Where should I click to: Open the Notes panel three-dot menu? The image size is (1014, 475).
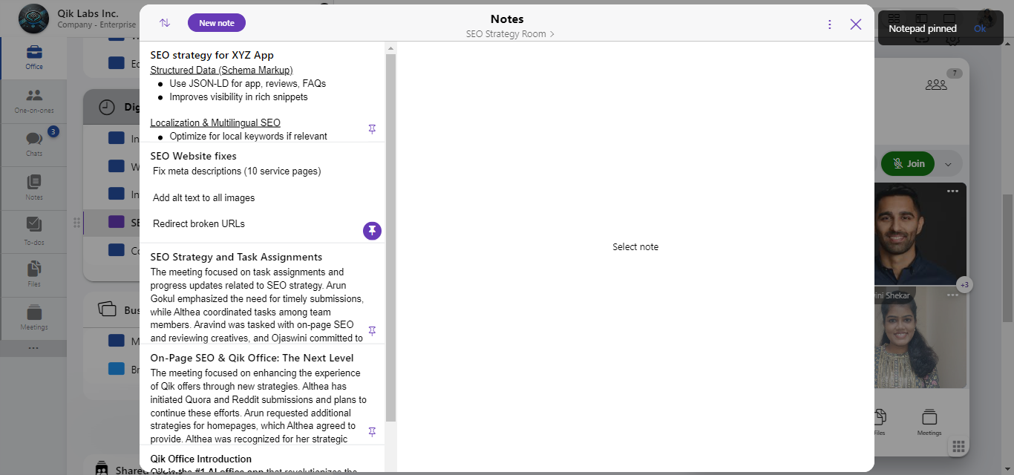829,23
